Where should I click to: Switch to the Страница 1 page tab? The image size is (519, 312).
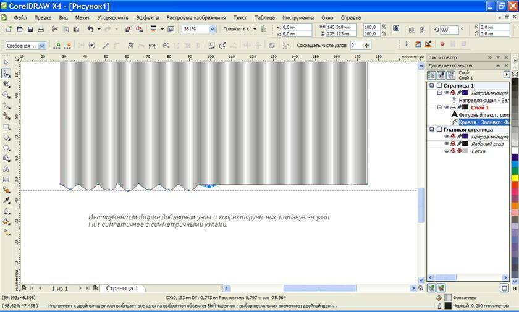point(122,289)
